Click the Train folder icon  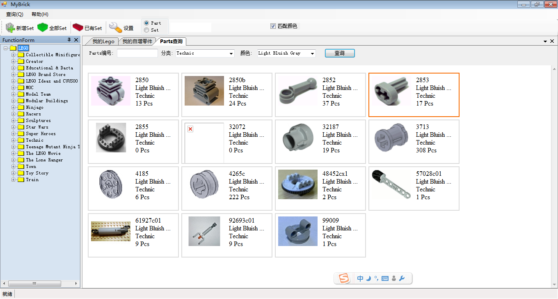tap(21, 179)
